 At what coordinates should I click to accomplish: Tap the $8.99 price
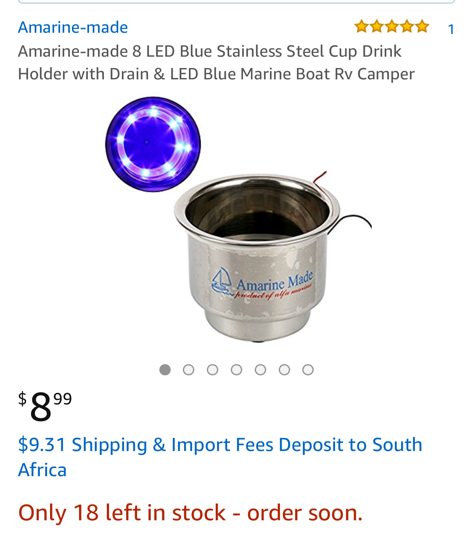pyautogui.click(x=45, y=406)
